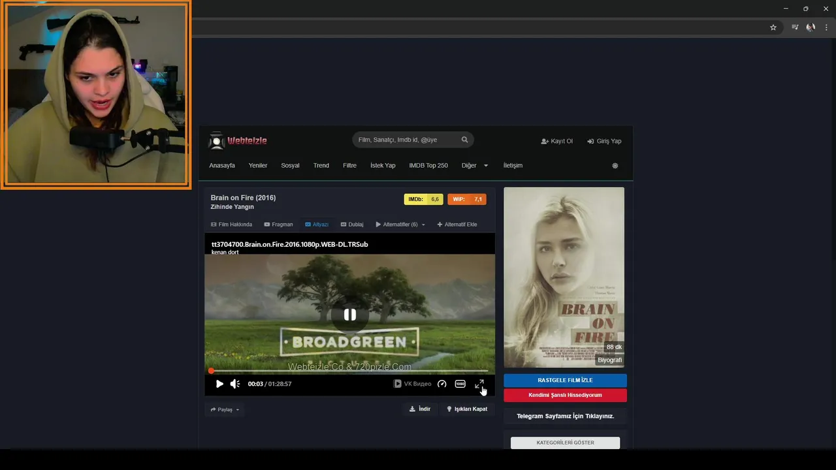Expand the Paylaş share dropdown
This screenshot has height=470, width=836.
point(225,410)
